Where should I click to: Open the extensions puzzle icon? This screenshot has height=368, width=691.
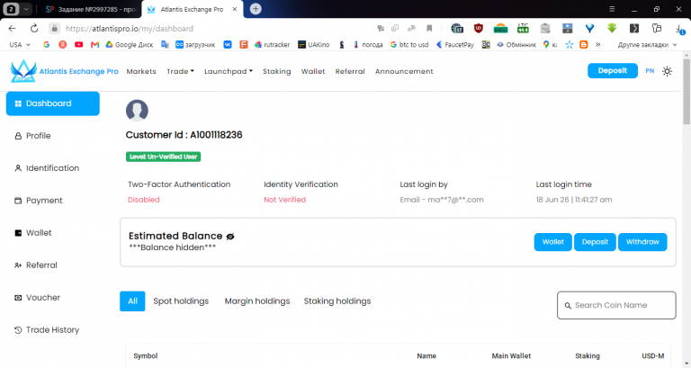[657, 29]
